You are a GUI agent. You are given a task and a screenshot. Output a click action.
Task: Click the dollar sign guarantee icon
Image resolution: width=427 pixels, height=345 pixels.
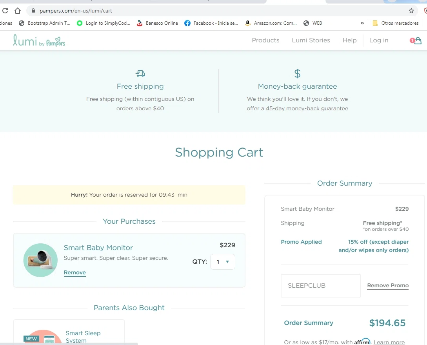pos(297,73)
